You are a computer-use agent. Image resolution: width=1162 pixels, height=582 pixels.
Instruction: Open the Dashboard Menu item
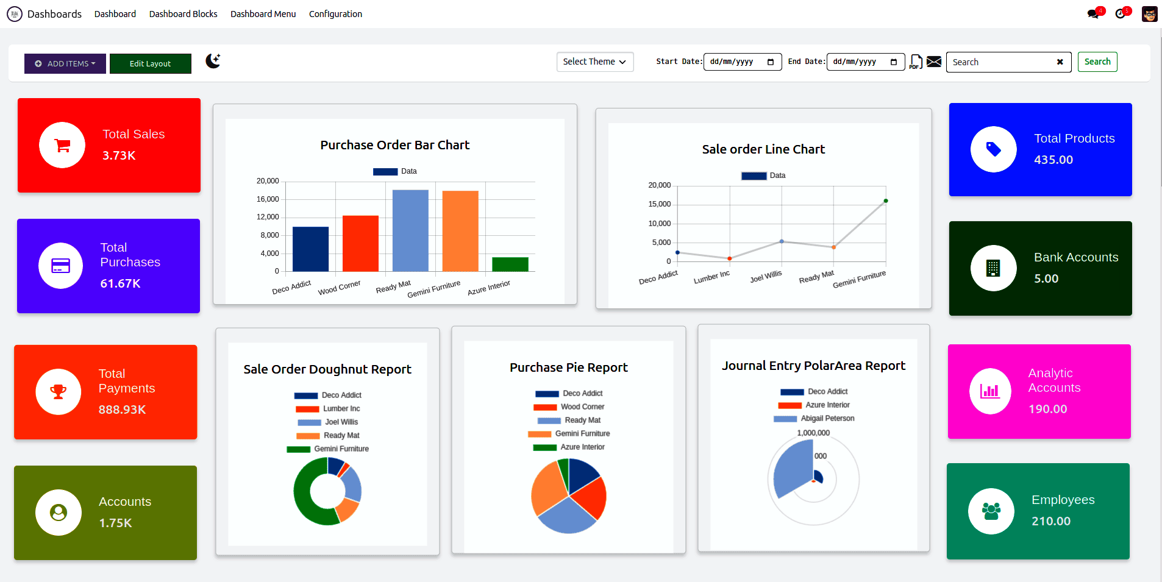click(263, 13)
